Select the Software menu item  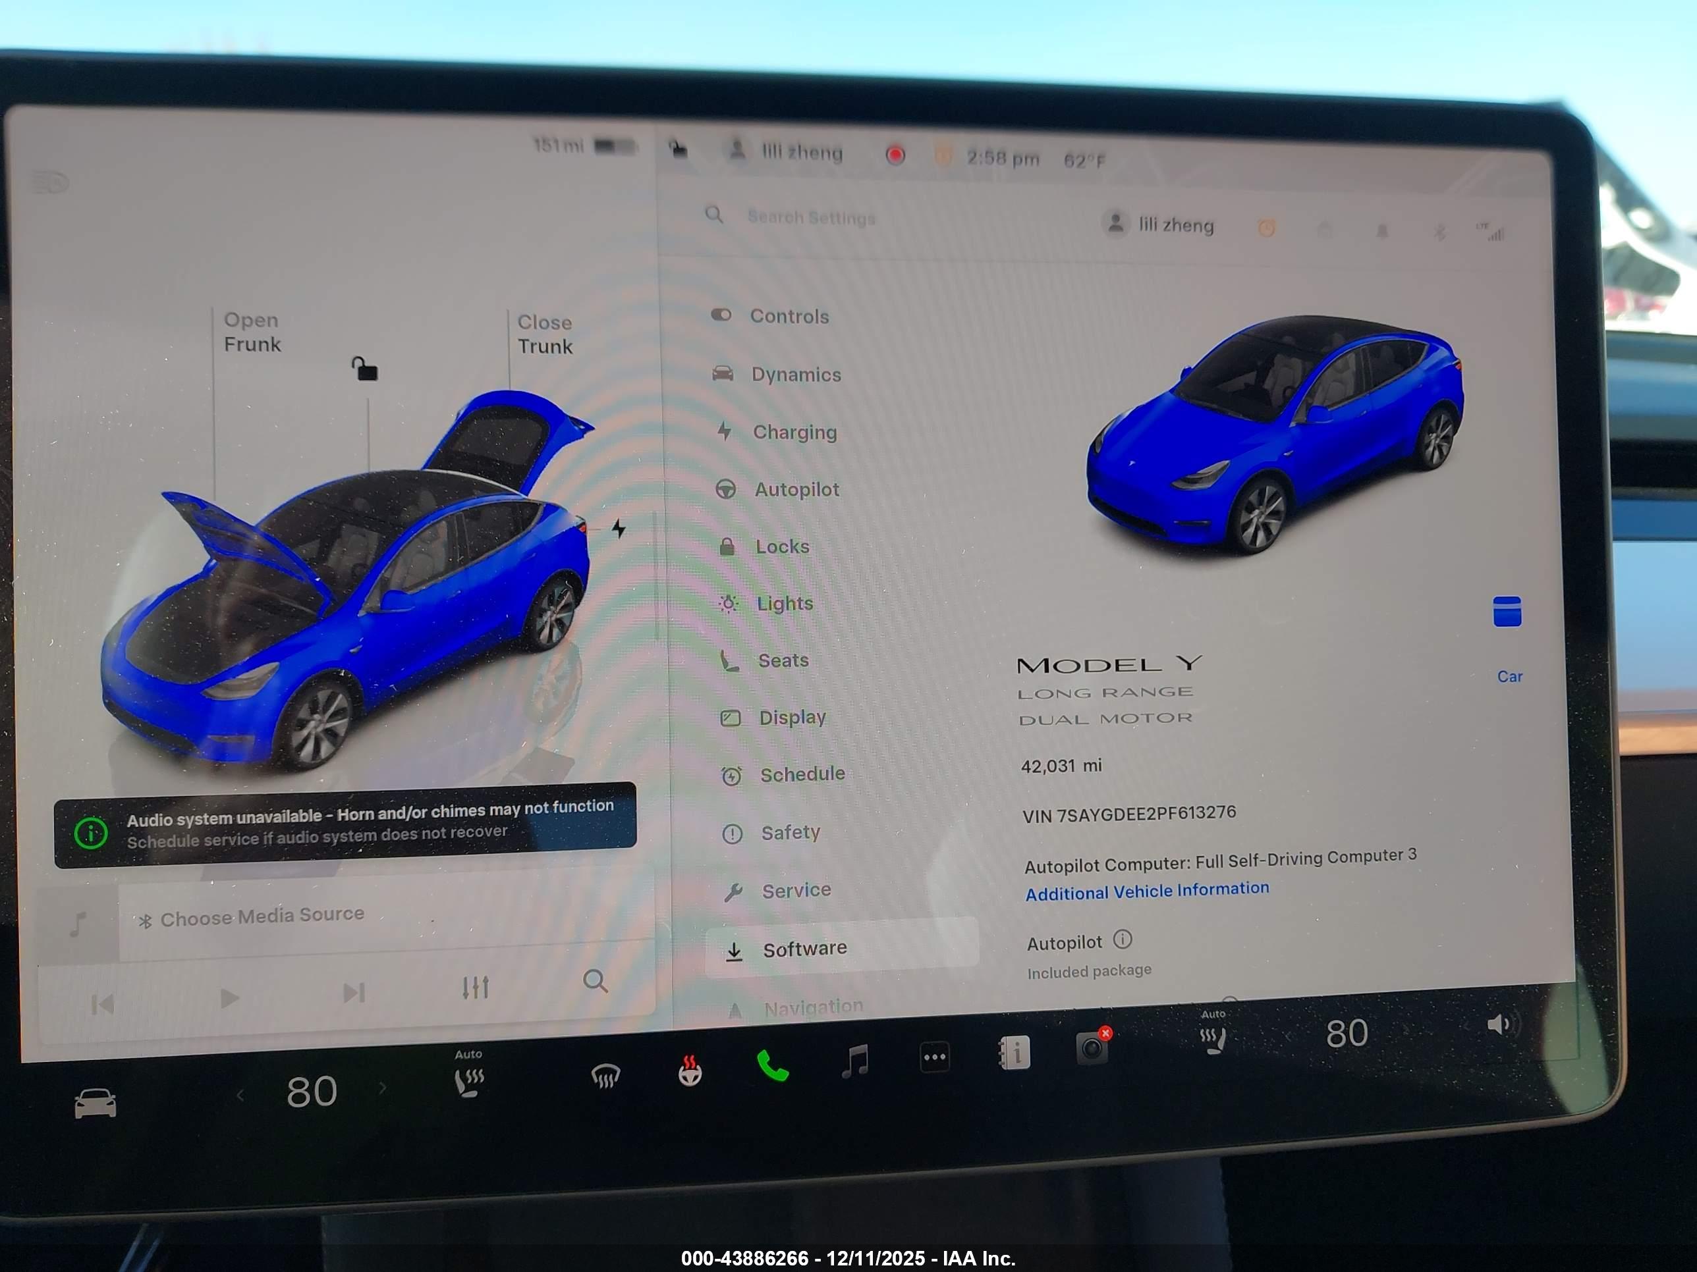[842, 949]
